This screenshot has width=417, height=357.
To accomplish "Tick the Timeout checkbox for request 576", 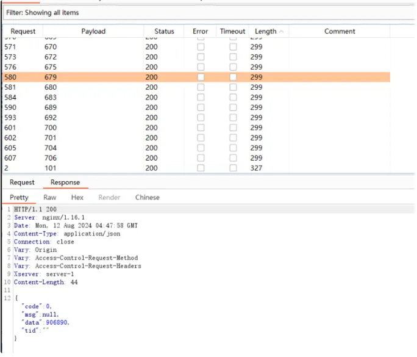I will [x=233, y=67].
